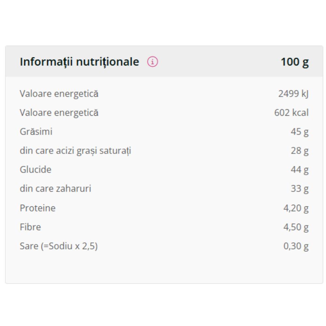Click the second Valoare energetică label
This screenshot has height=326, width=326.
[59, 113]
